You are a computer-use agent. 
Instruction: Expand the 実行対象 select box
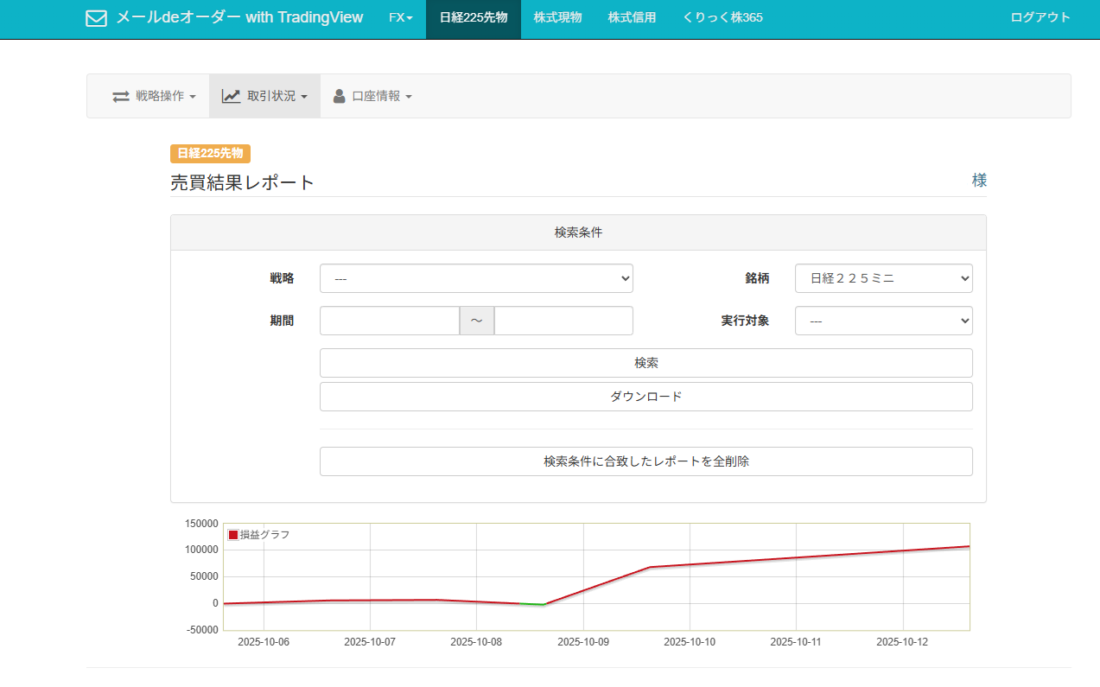[x=883, y=321]
